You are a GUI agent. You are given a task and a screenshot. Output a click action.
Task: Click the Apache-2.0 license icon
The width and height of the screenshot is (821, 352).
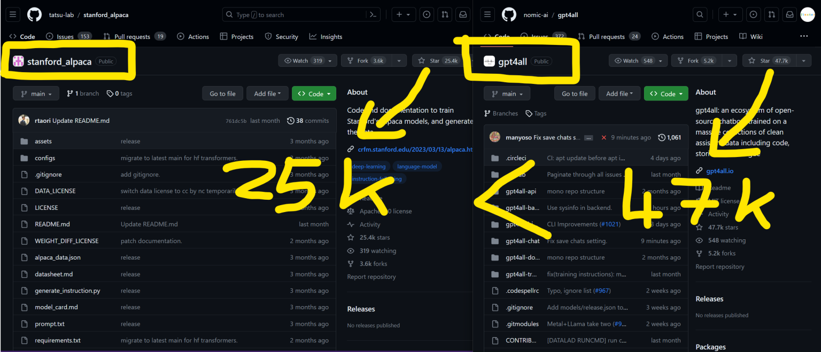[352, 211]
